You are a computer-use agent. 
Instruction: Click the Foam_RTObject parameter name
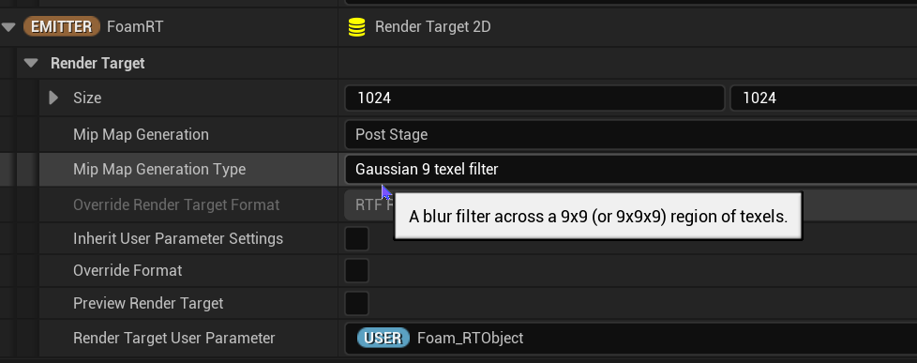point(470,339)
